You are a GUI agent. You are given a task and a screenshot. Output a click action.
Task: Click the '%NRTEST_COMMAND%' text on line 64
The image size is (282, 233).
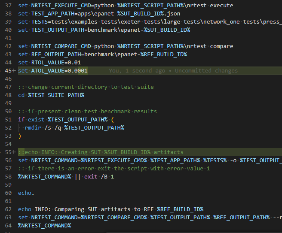tap(45, 226)
